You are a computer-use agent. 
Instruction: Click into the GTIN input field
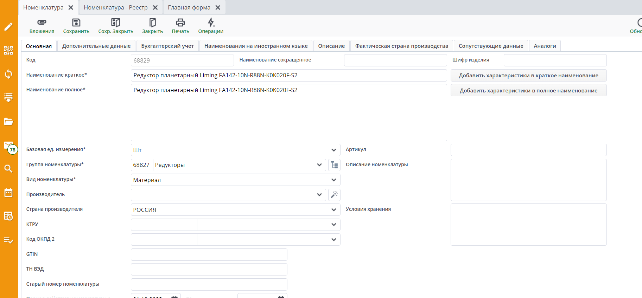pos(209,254)
